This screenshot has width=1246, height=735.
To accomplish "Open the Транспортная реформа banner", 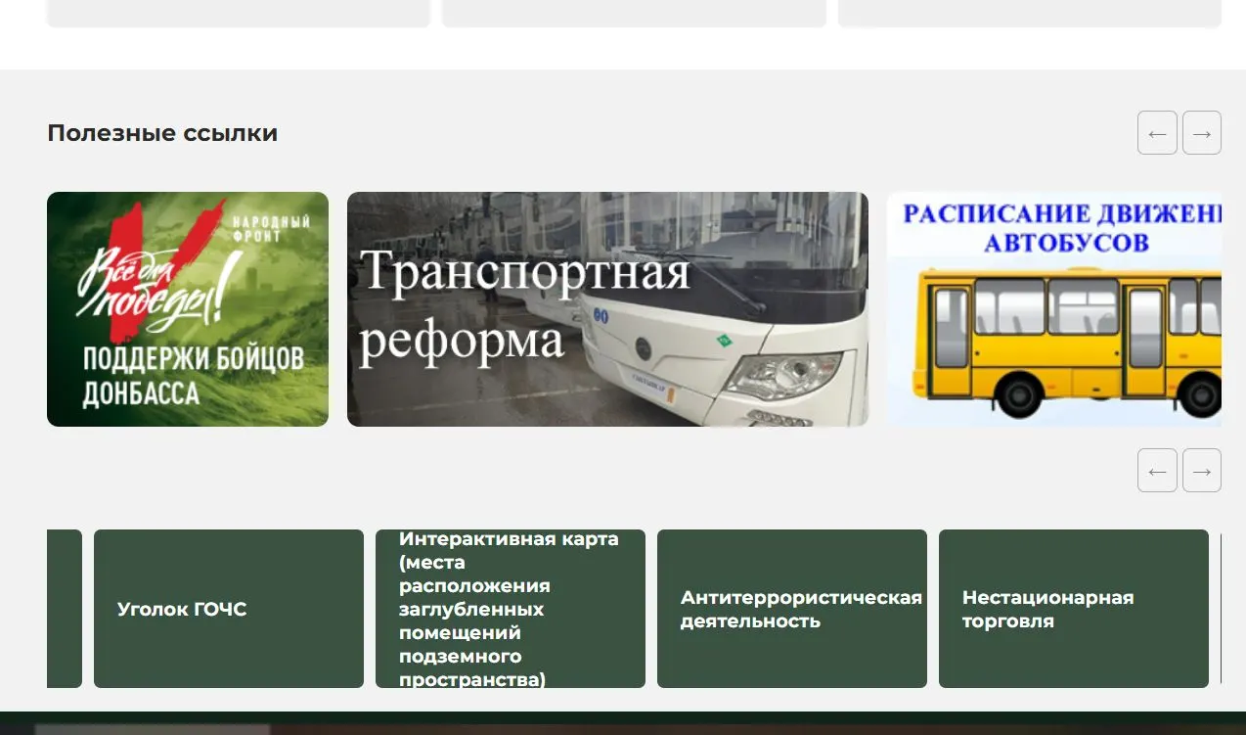I will tap(607, 309).
